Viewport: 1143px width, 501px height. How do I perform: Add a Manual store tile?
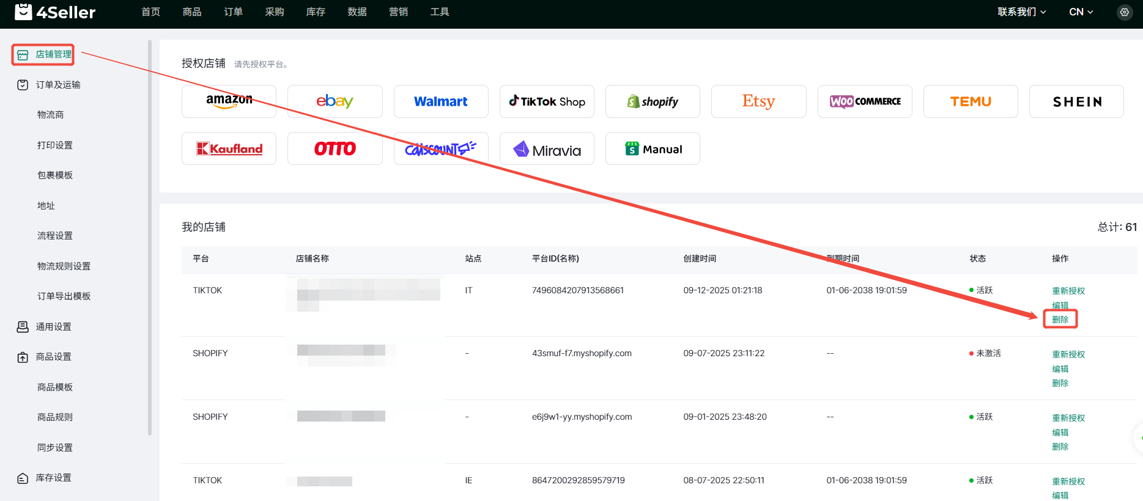tap(653, 148)
